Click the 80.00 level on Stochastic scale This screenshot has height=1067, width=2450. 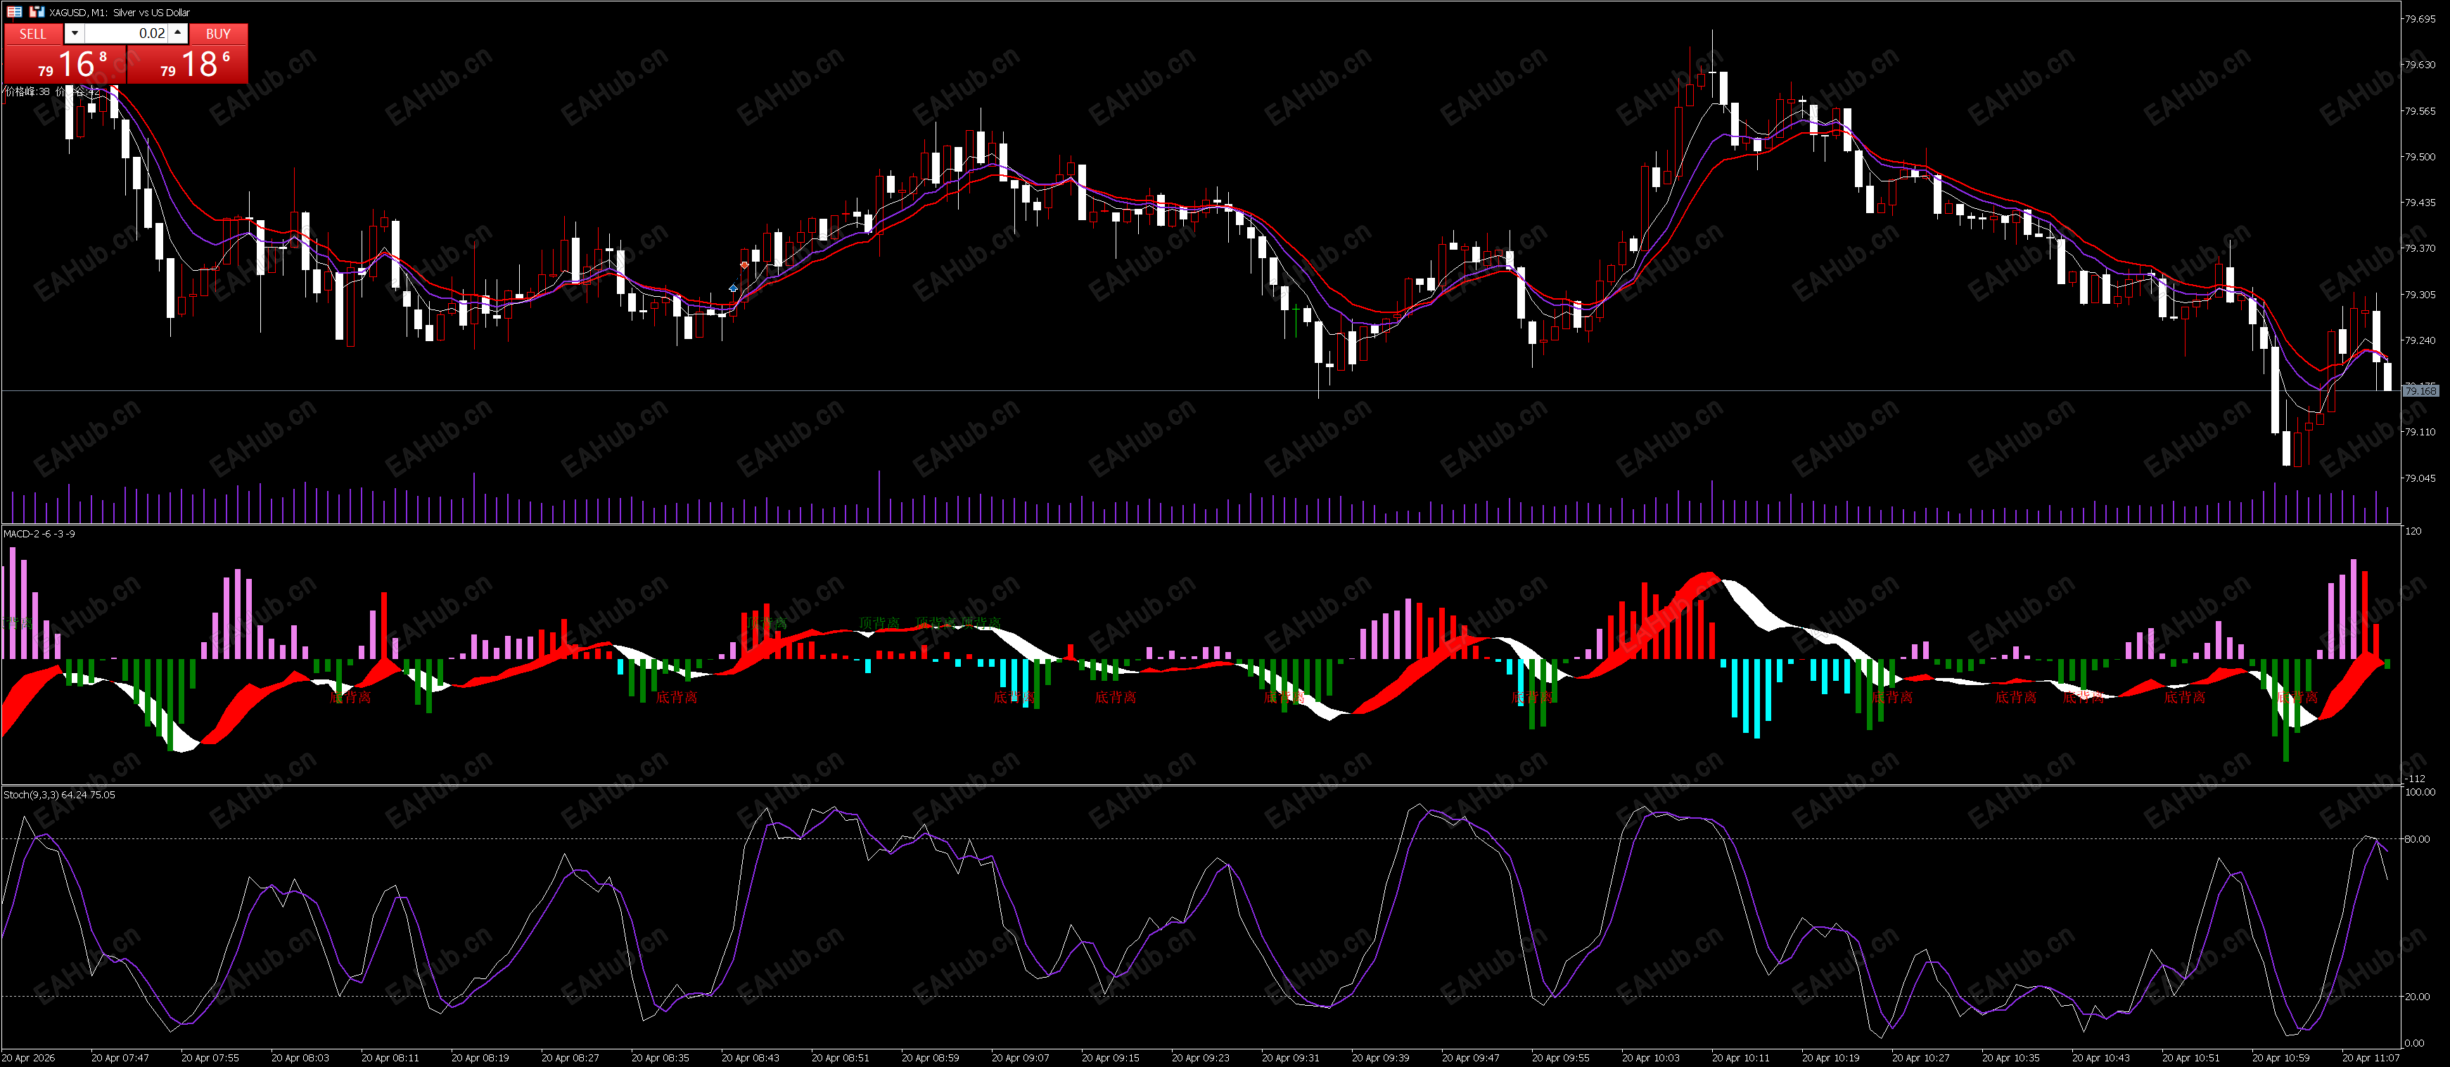tap(2417, 839)
